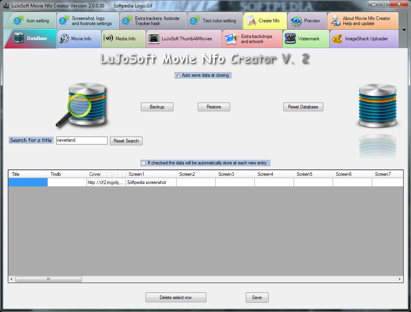Click the DataBase cylinder tab icon
Viewport: 411px width, 312px height.
click(x=19, y=38)
